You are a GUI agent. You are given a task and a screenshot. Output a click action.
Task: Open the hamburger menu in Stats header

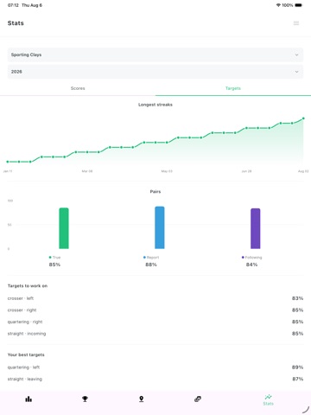tap(296, 23)
